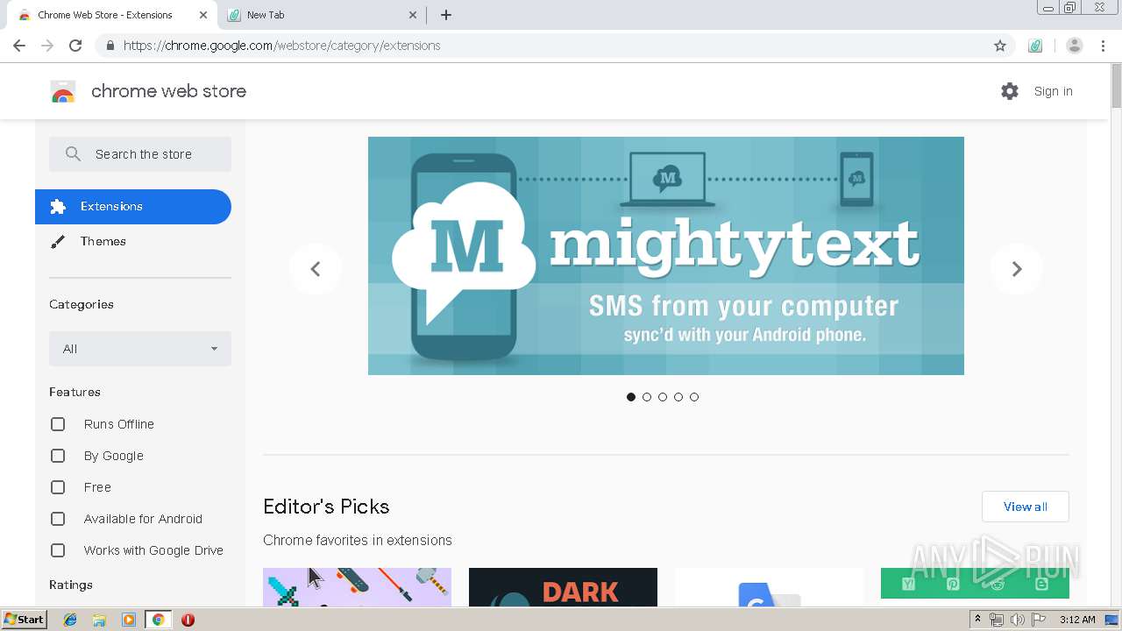Image resolution: width=1122 pixels, height=631 pixels.
Task: Click View all Editor's Picks
Action: [x=1026, y=507]
